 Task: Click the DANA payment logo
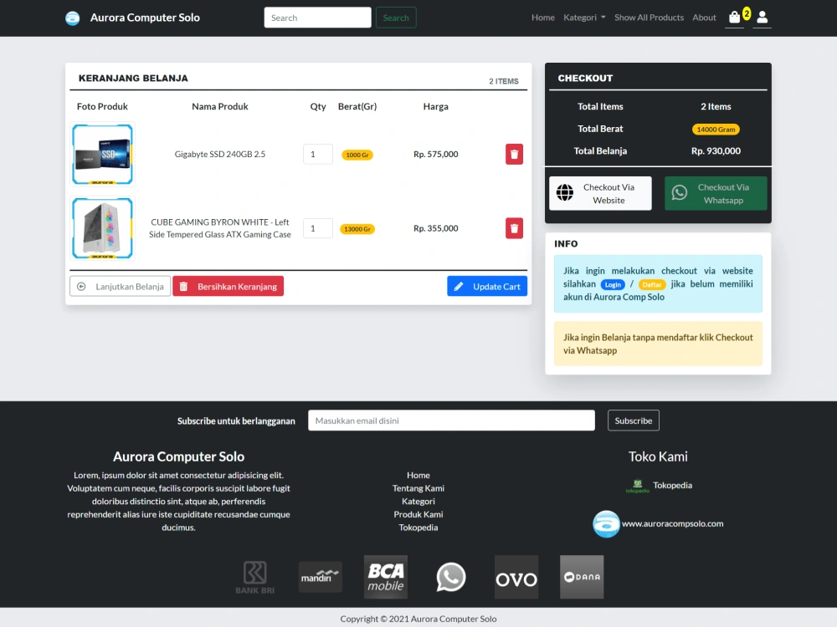tap(582, 577)
